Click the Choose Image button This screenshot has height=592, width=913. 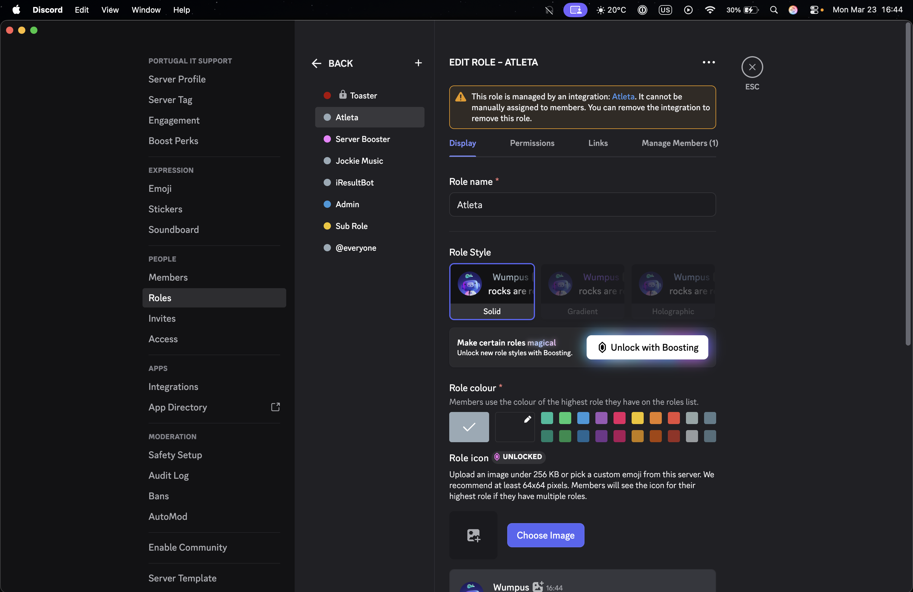tap(545, 535)
